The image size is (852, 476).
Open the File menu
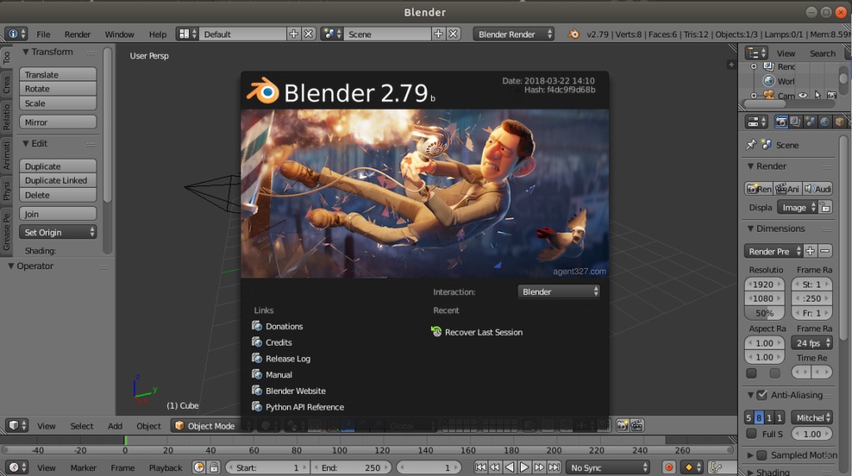coord(42,34)
